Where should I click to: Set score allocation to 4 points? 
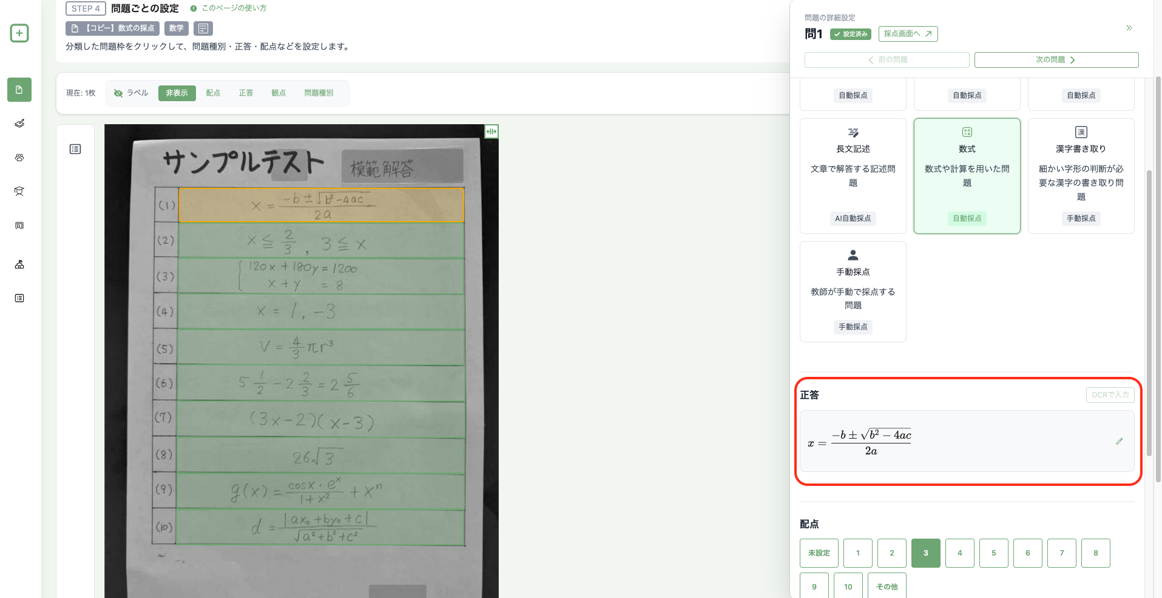960,553
